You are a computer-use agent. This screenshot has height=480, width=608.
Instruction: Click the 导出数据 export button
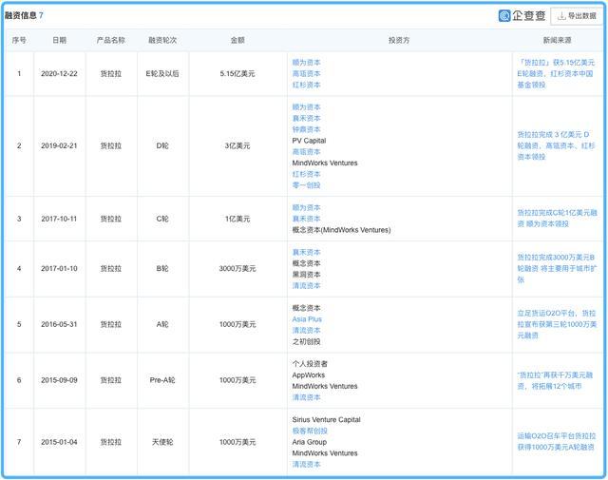pos(577,16)
